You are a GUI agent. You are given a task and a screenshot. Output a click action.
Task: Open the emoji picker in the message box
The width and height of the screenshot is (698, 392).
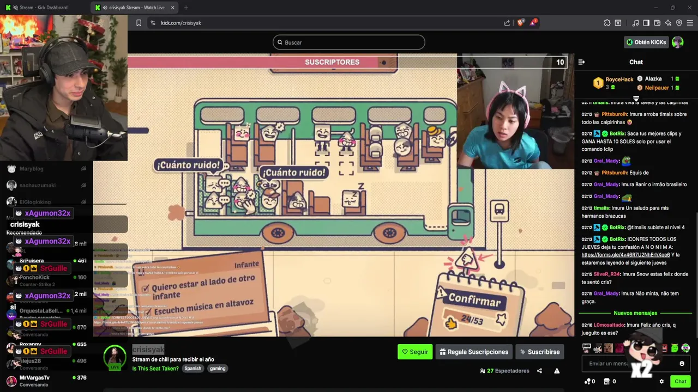(682, 363)
